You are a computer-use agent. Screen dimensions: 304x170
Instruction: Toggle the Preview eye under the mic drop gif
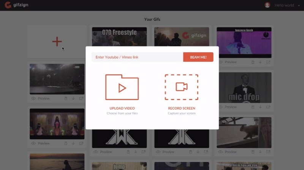click(221, 107)
